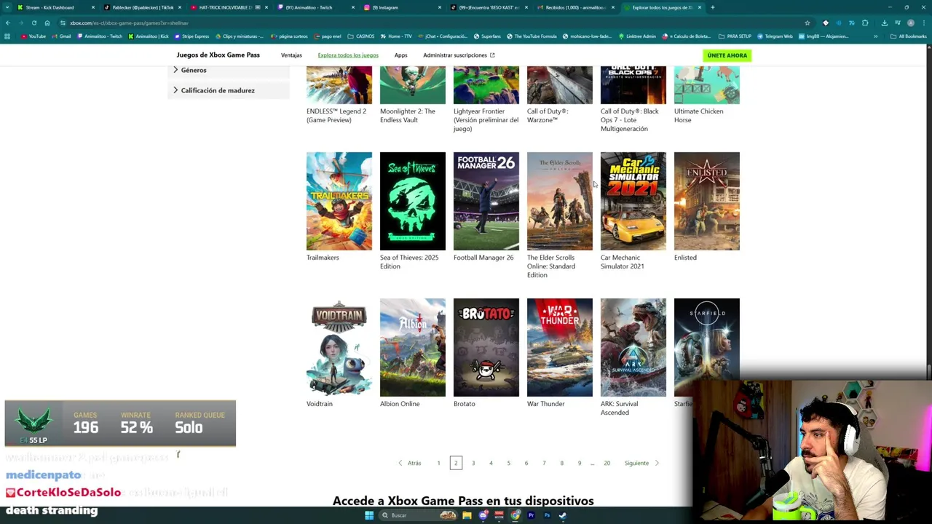The height and width of the screenshot is (524, 932).
Task: Click Juegos de Xbox Game Pass title
Action: click(x=218, y=55)
